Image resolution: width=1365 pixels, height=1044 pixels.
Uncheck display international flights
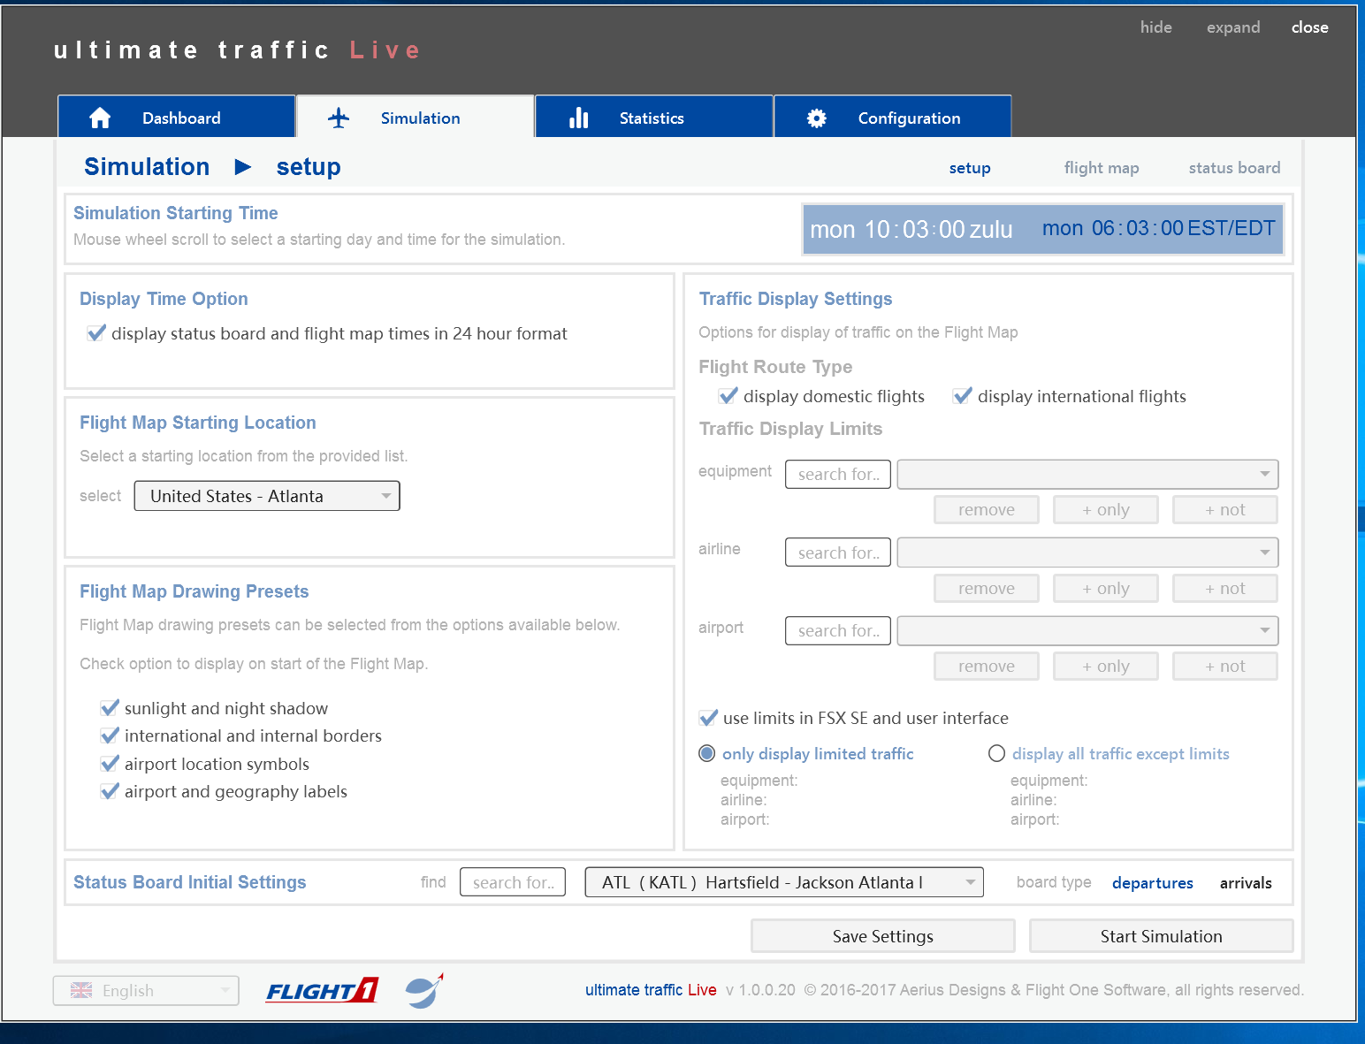[962, 396]
